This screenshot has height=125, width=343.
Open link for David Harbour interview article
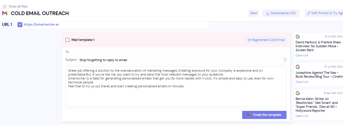pyautogui.click(x=302, y=55)
